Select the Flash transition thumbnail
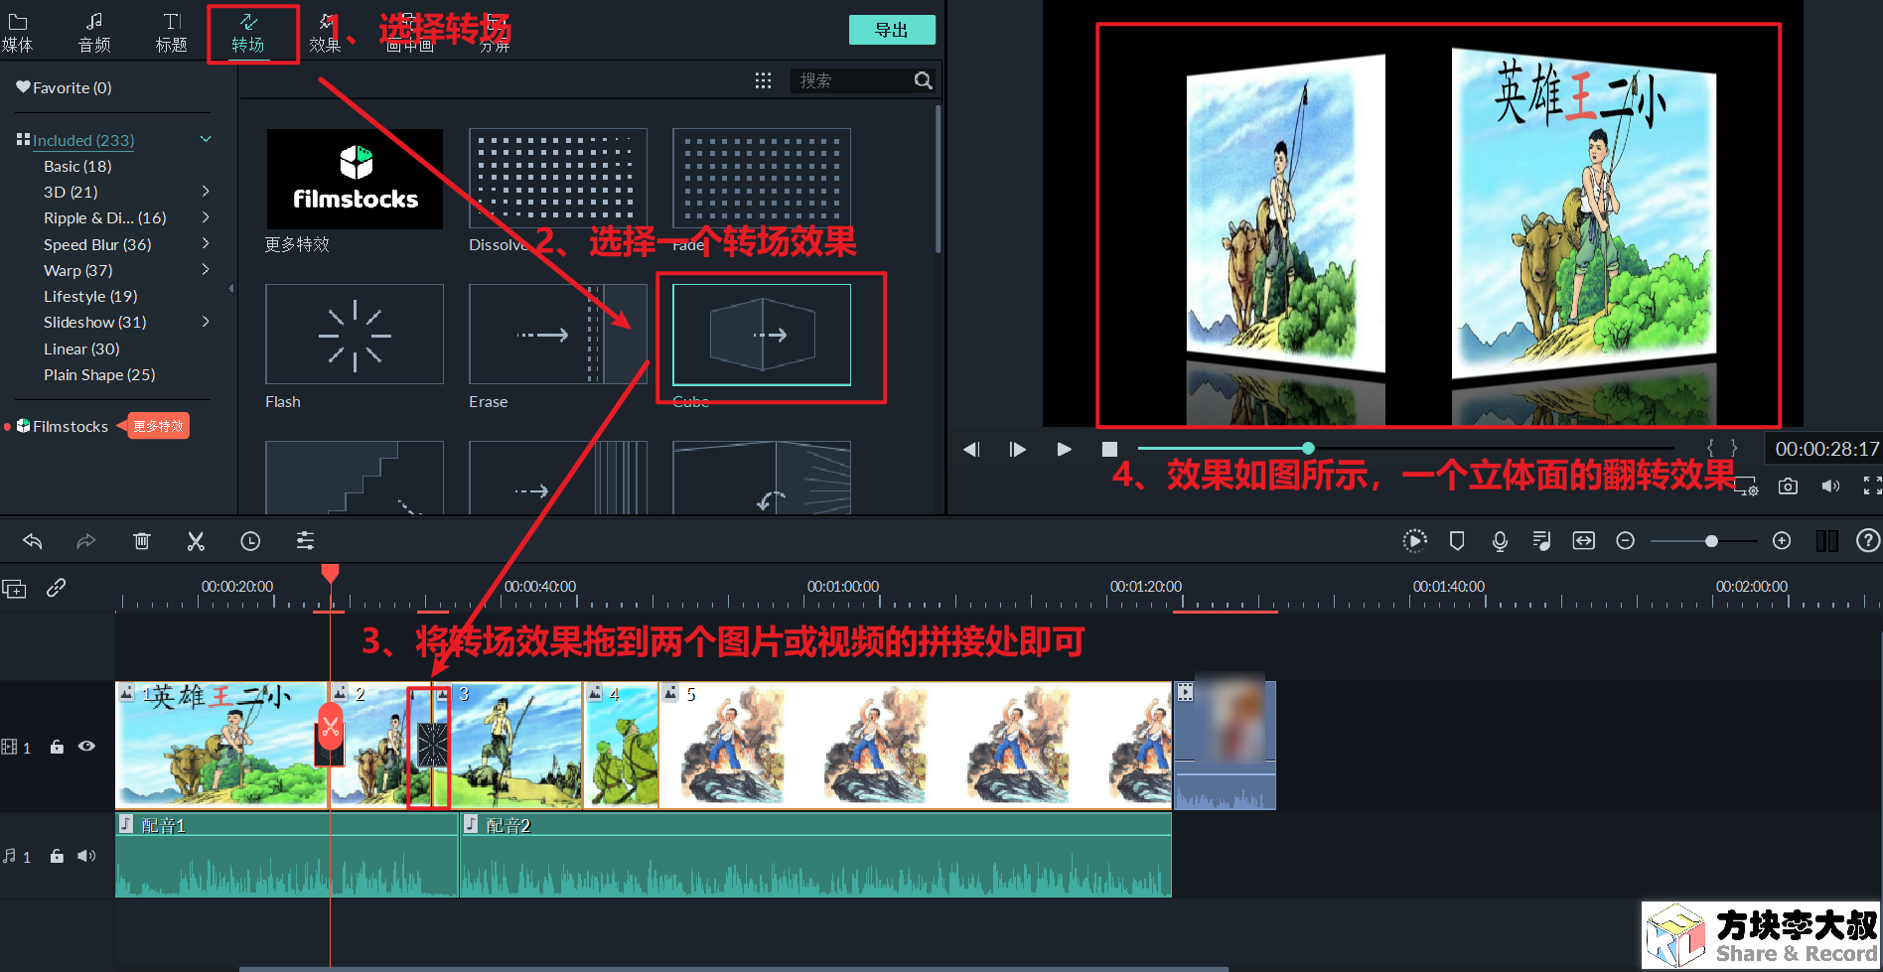 point(355,335)
